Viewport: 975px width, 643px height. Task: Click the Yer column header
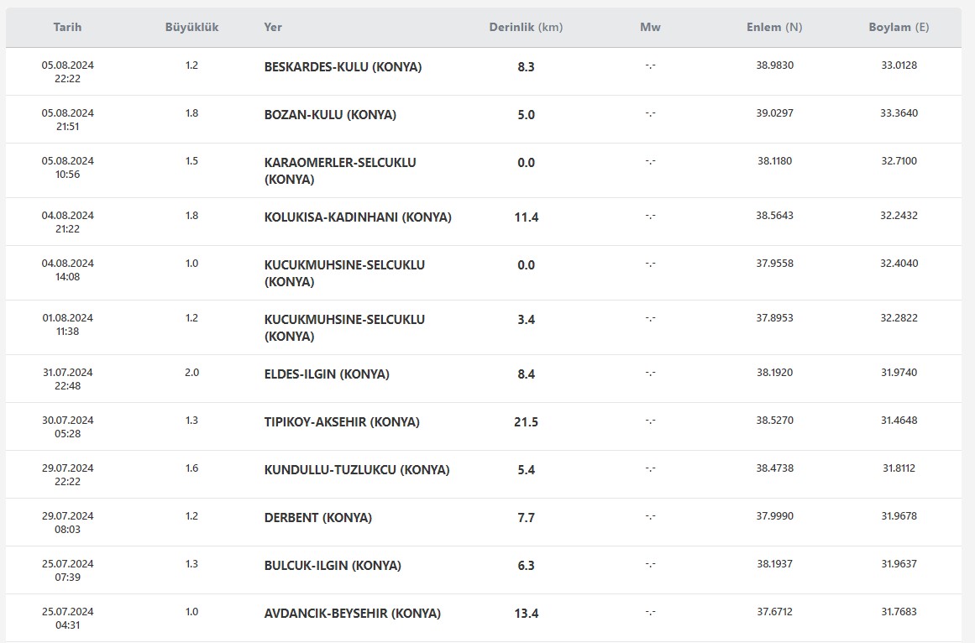(x=273, y=28)
